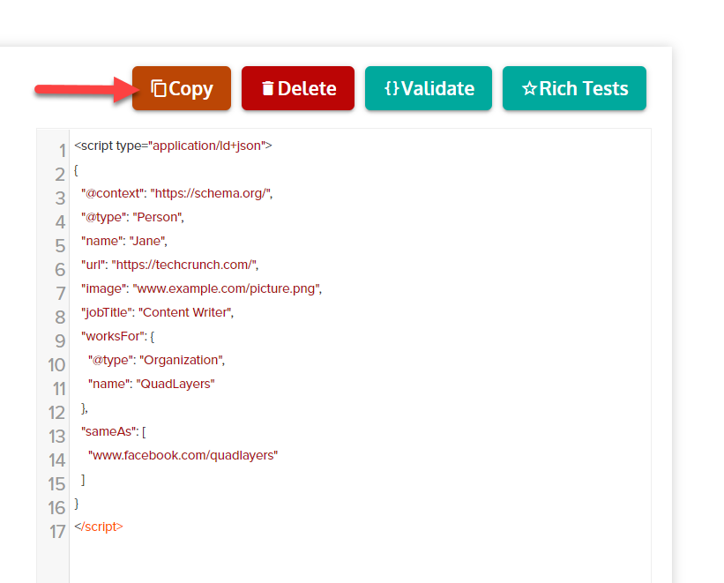Click the curly braces icon on Validate
Image resolution: width=724 pixels, height=583 pixels.
(392, 88)
